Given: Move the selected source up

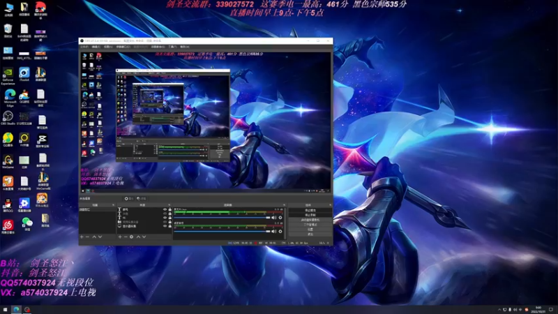Looking at the screenshot, I should click(x=138, y=237).
